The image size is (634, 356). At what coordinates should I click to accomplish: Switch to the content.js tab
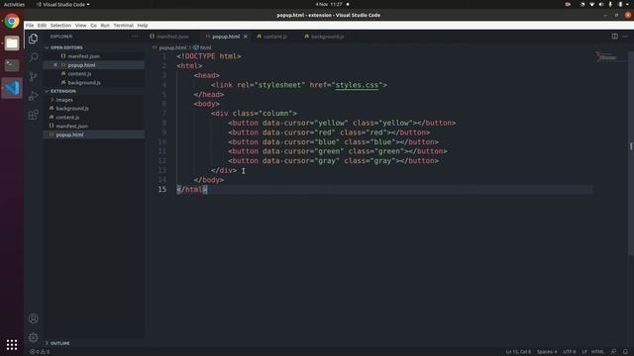pyautogui.click(x=275, y=37)
